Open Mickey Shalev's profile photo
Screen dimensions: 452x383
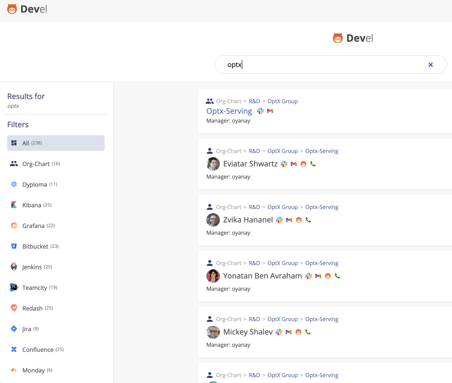coord(213,332)
